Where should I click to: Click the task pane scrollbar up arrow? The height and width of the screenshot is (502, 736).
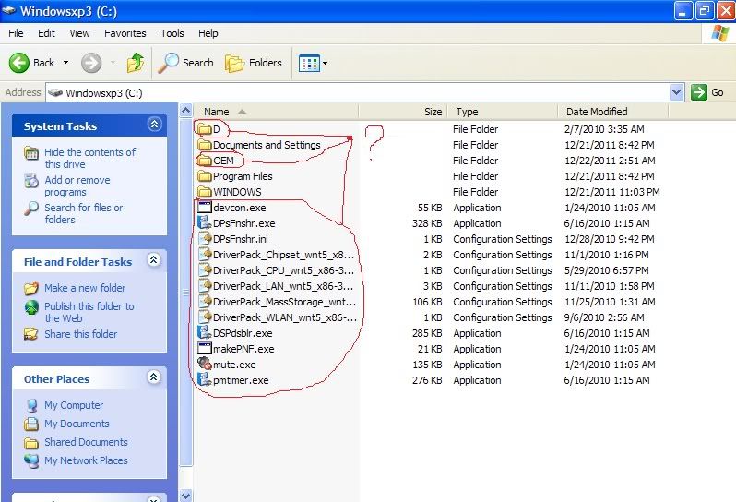(x=186, y=111)
